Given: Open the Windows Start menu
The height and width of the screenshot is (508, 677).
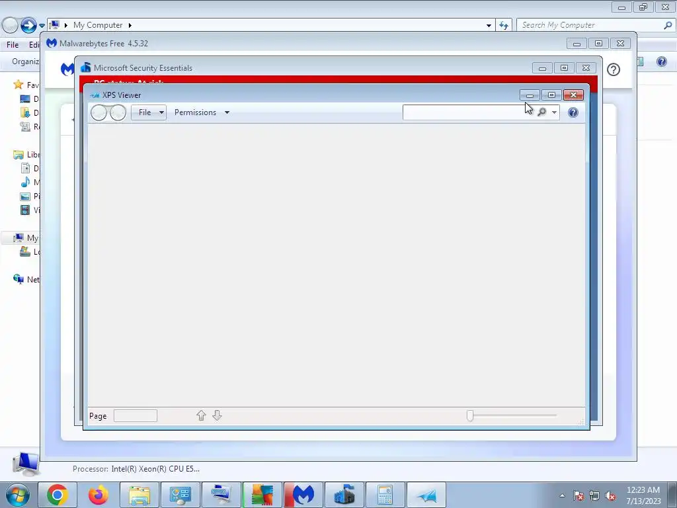Looking at the screenshot, I should tap(18, 495).
